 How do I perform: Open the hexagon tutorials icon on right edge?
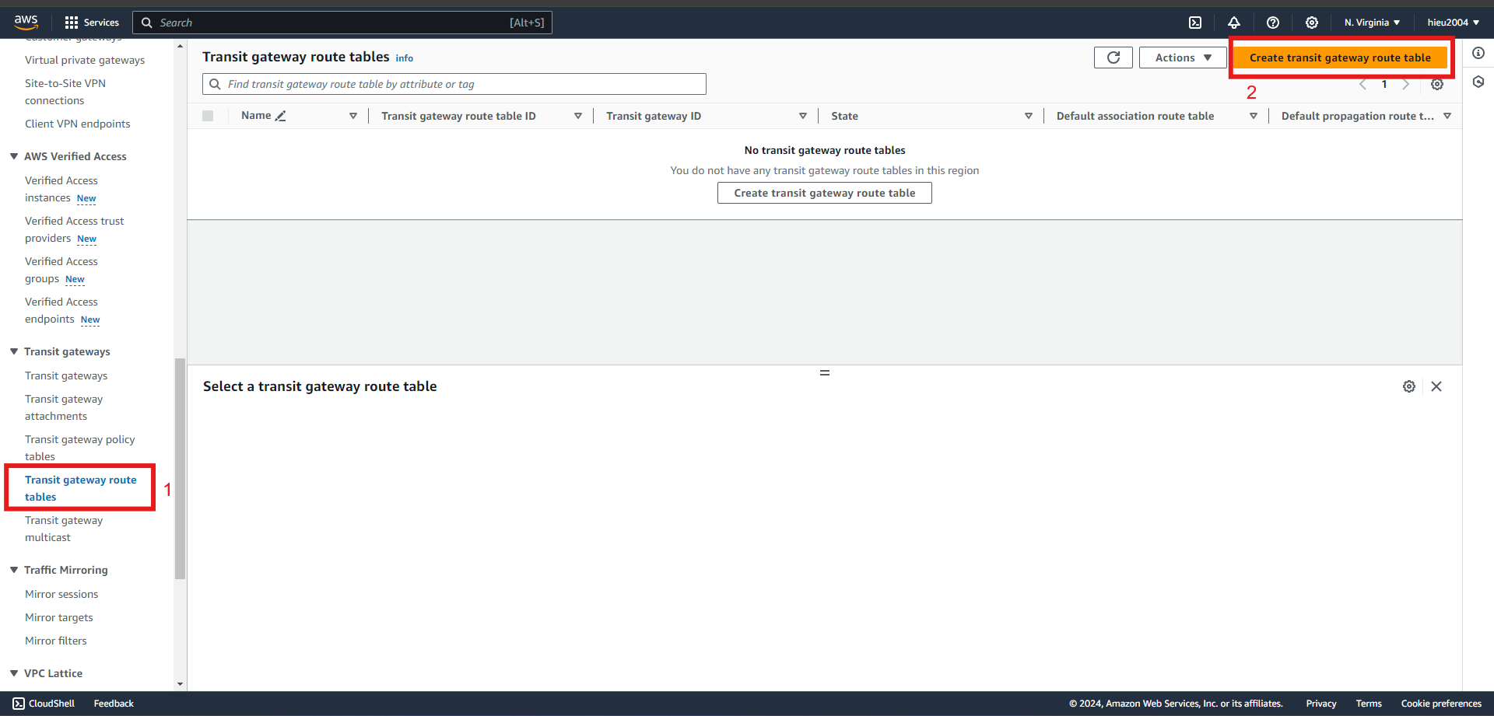1478,82
